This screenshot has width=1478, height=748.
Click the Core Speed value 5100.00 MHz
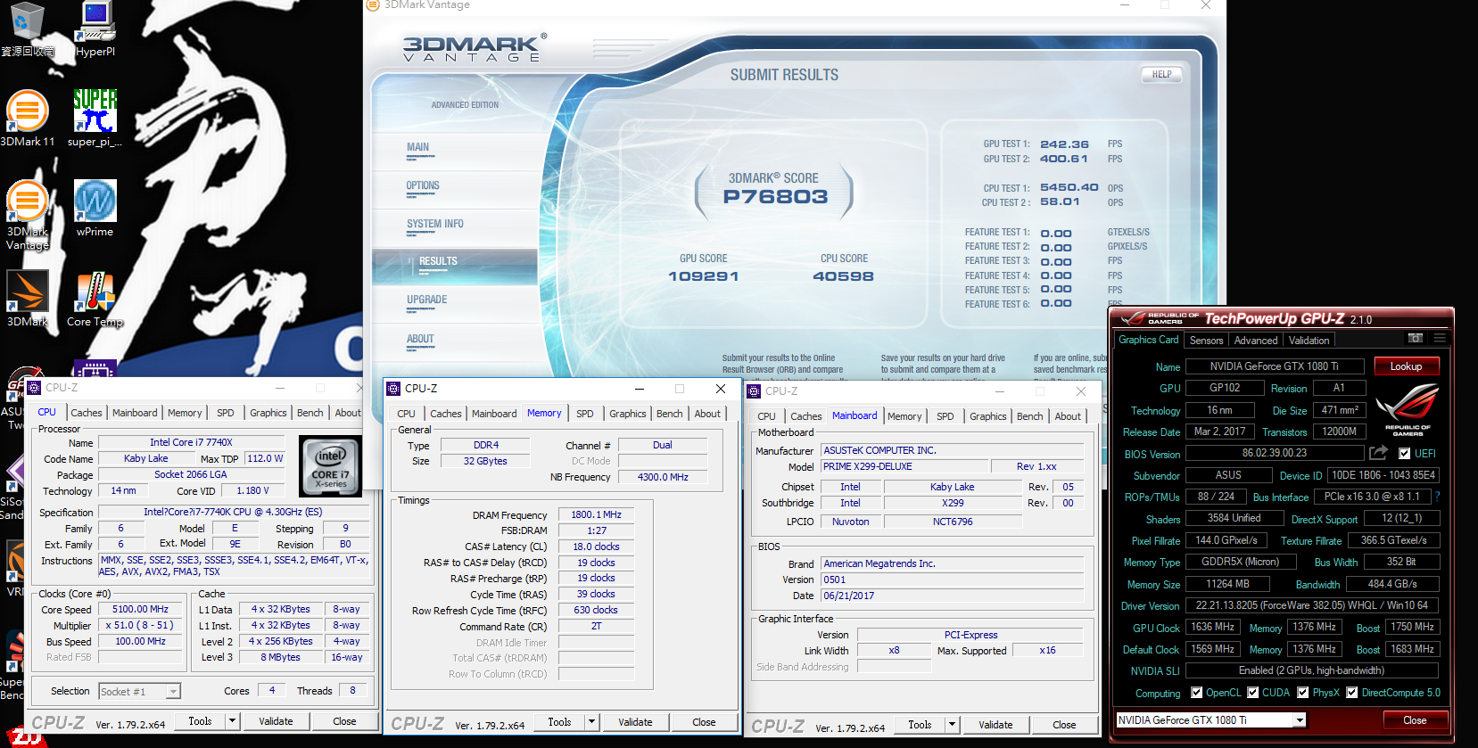(x=141, y=610)
